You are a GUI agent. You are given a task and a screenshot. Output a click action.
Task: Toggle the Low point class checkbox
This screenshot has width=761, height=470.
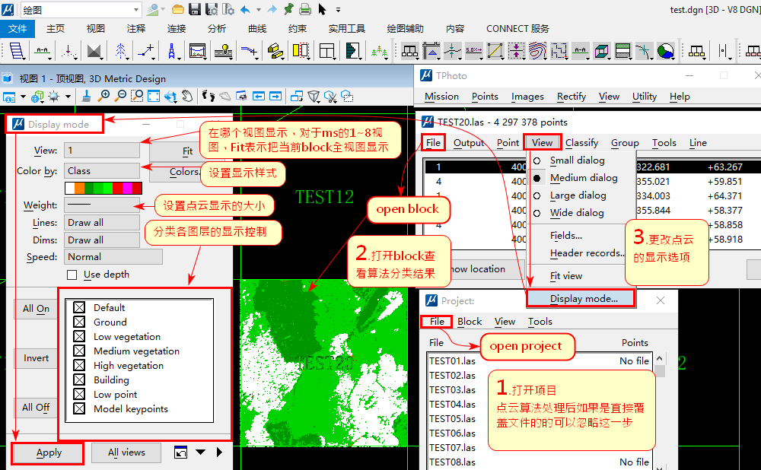pyautogui.click(x=79, y=395)
